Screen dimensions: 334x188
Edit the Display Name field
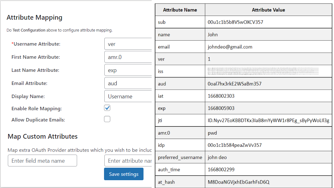click(x=128, y=96)
